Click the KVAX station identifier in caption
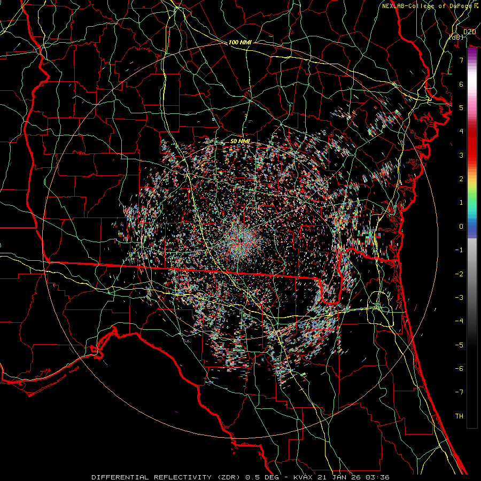The width and height of the screenshot is (481, 481). pos(303,477)
